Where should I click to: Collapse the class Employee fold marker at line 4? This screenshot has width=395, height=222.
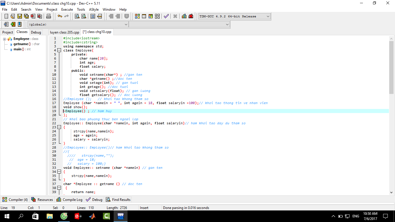pos(59,50)
